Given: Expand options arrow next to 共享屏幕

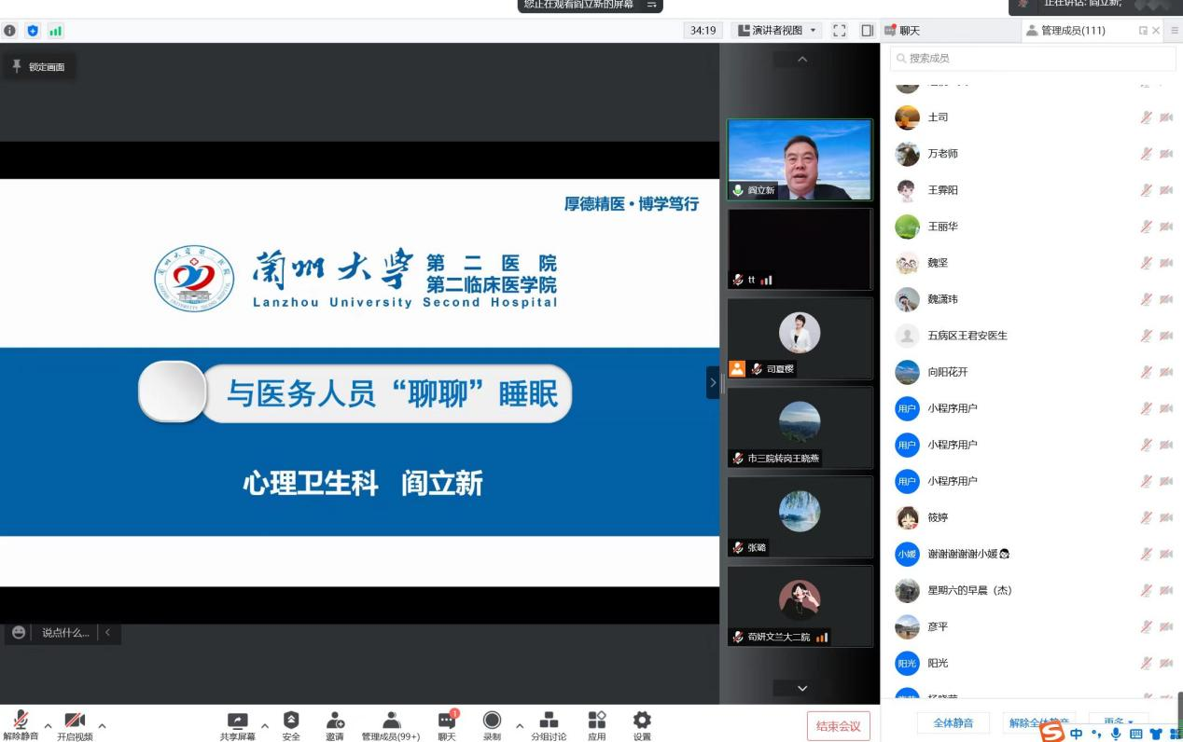Looking at the screenshot, I should 265,725.
